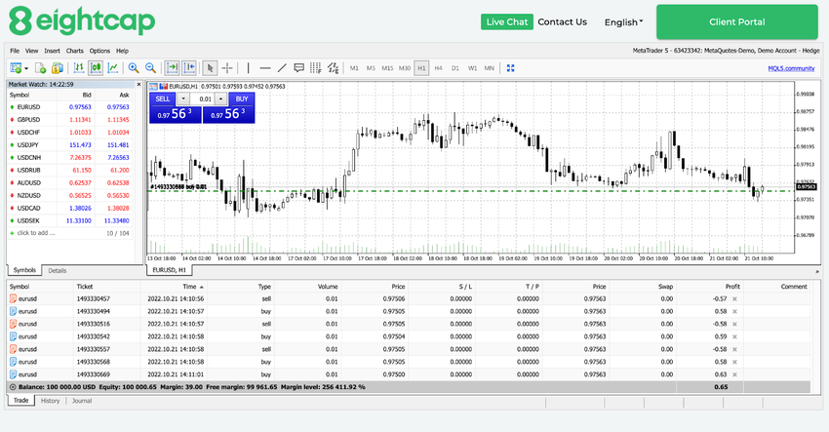Viewport: 829px width, 432px height.
Task: Open the English language dropdown
Action: tap(623, 21)
